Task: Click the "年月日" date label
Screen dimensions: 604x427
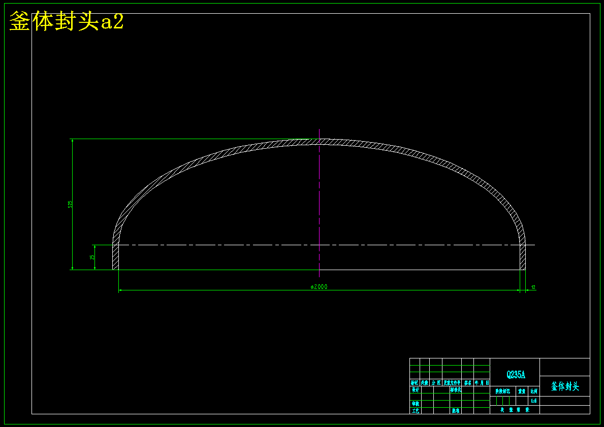Action: (x=482, y=383)
